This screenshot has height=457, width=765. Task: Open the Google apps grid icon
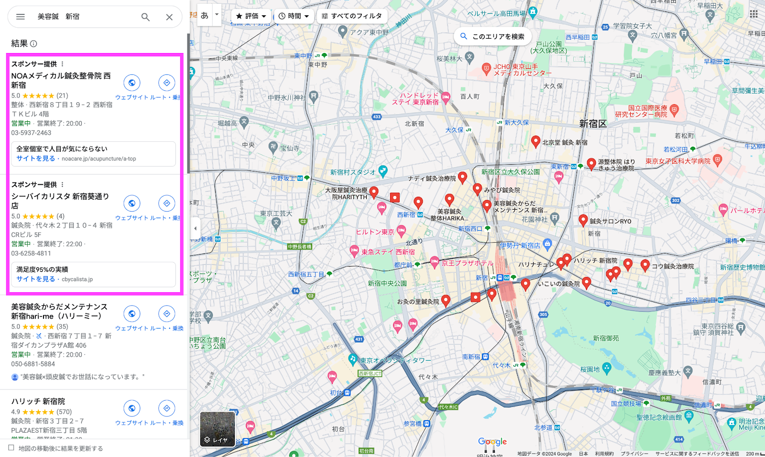754,14
